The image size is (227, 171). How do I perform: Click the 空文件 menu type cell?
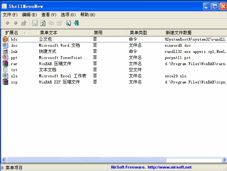click(135, 70)
